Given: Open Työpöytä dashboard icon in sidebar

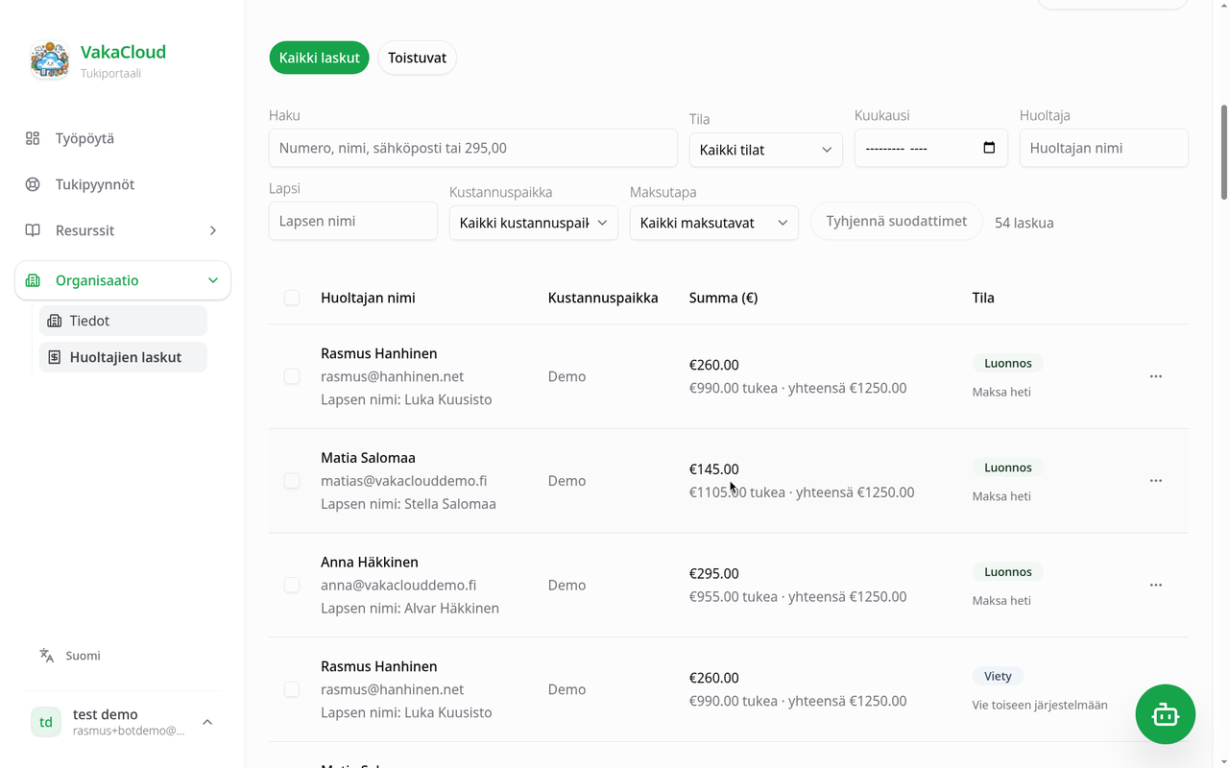Looking at the screenshot, I should 33,138.
